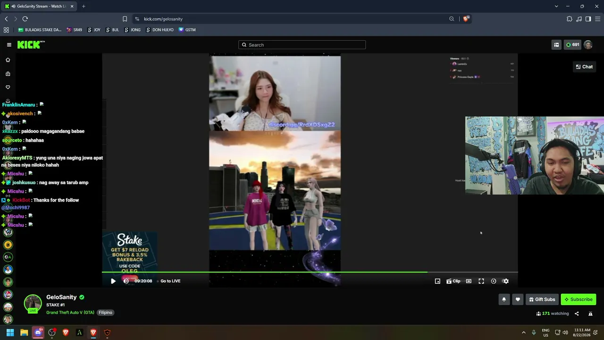Mute the stream volume
The image size is (604, 340).
[x=126, y=281]
